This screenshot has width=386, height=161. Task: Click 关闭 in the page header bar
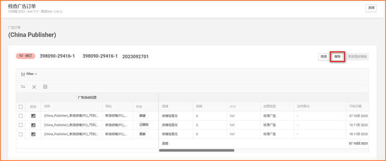(x=371, y=8)
